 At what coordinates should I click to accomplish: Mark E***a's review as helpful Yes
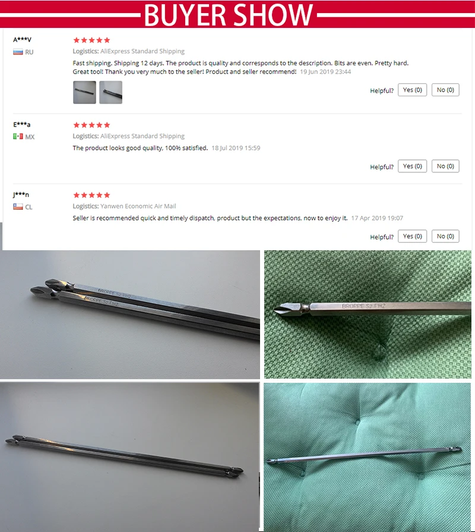coord(412,166)
